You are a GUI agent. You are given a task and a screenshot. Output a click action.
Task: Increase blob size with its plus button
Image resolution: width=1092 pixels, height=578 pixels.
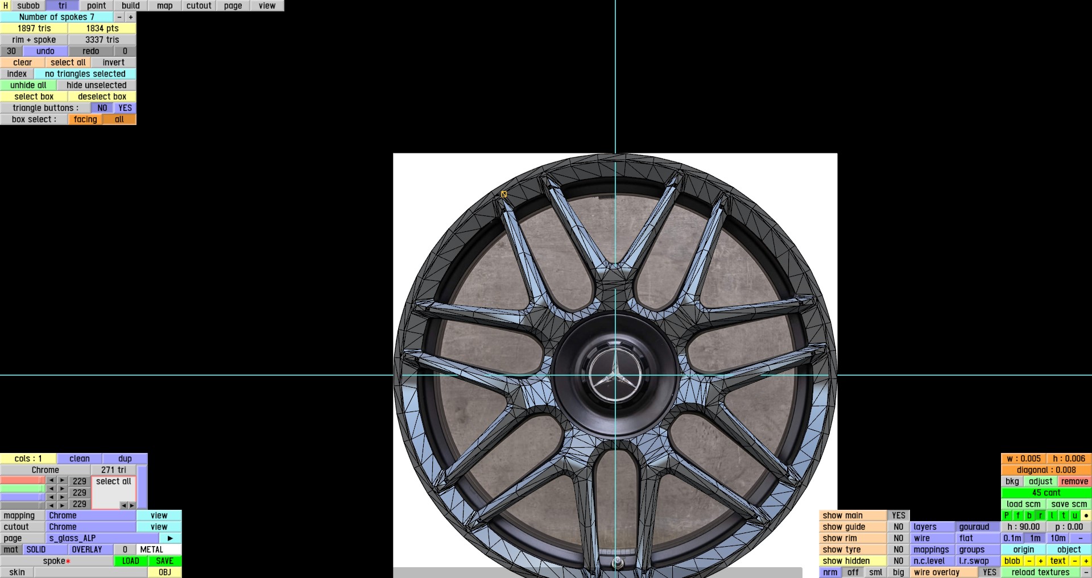pyautogui.click(x=1041, y=561)
